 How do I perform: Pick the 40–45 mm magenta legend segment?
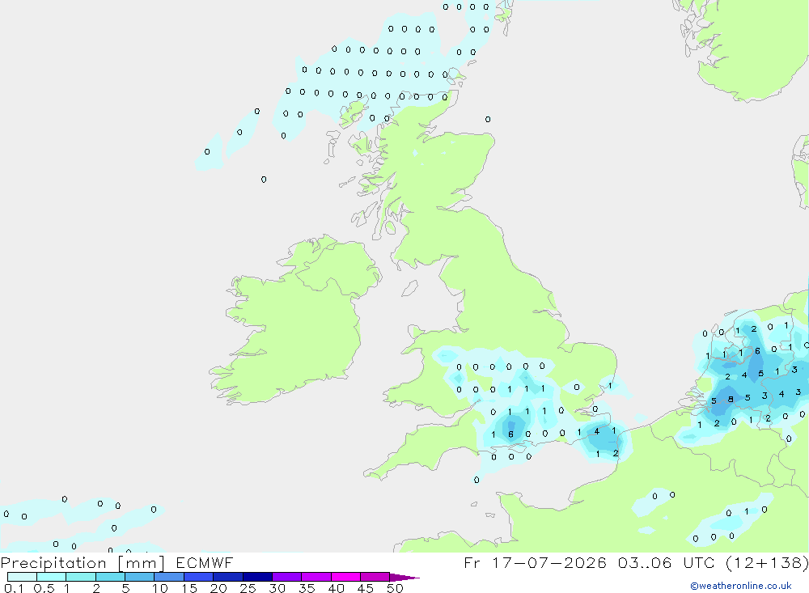(345, 577)
